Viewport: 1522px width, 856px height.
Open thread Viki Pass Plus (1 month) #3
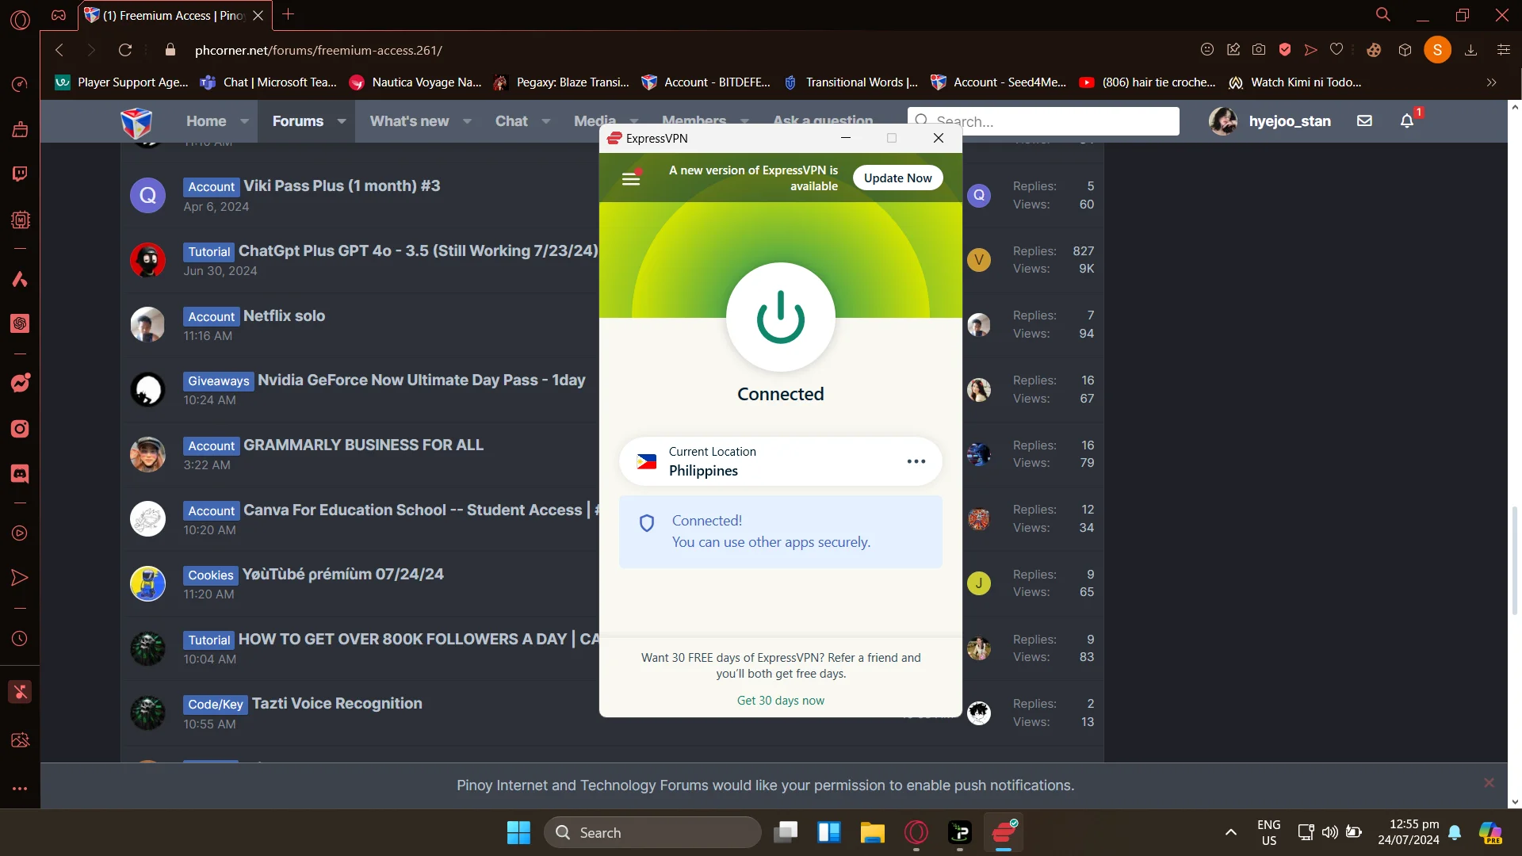point(342,186)
